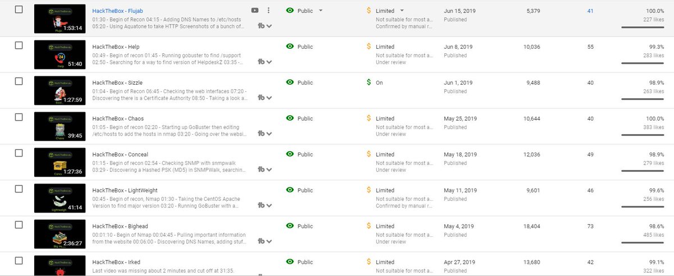Open the HackTheBox - Help video title

(115, 47)
